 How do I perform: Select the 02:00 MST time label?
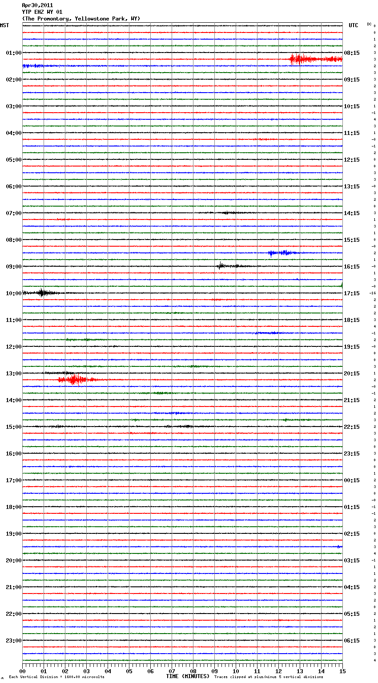point(14,80)
